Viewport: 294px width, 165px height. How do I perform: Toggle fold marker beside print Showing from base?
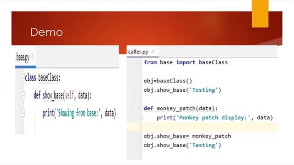coord(23,113)
